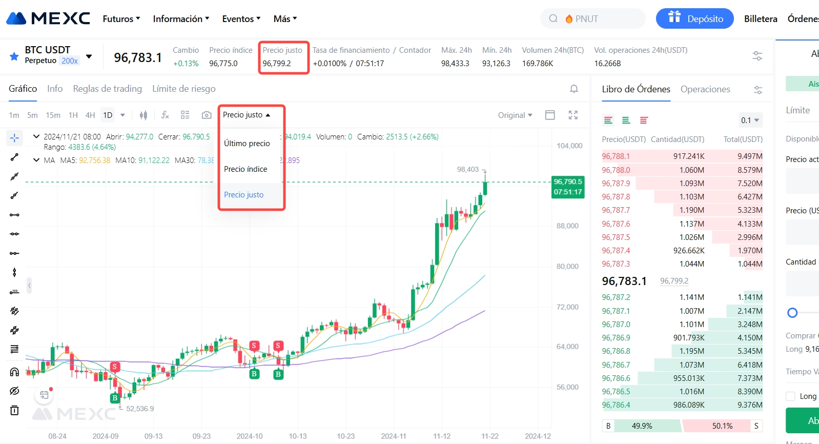
Task: Open more timeframes dropdown arrow
Action: 122,115
